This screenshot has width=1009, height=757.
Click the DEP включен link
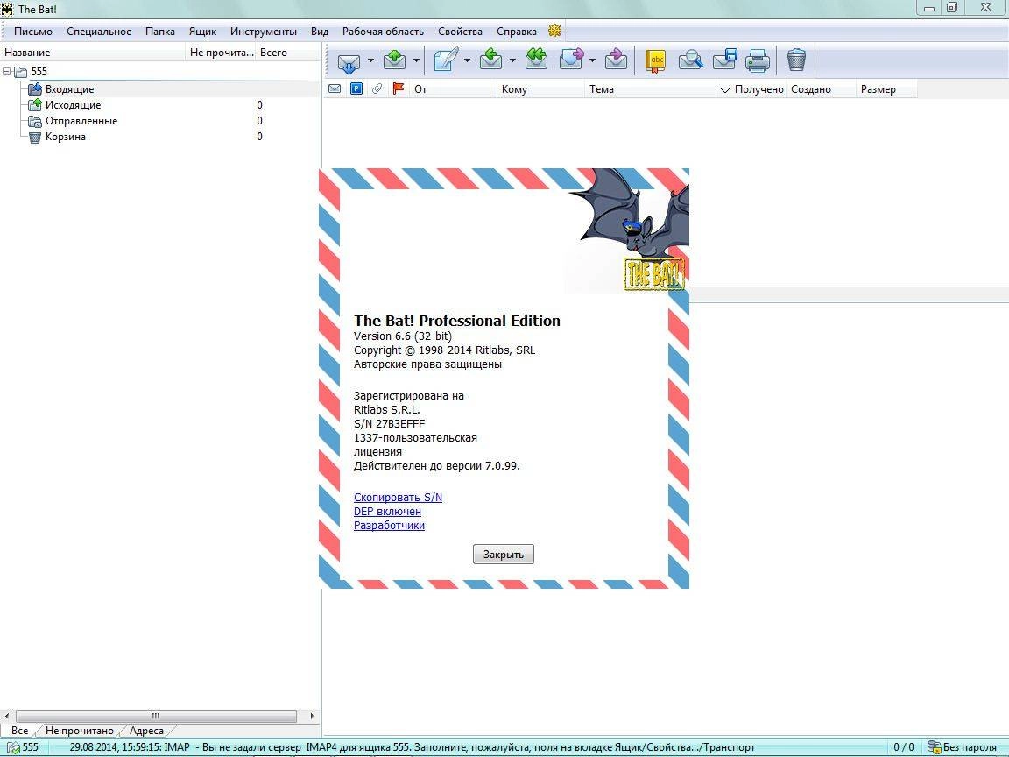point(387,511)
